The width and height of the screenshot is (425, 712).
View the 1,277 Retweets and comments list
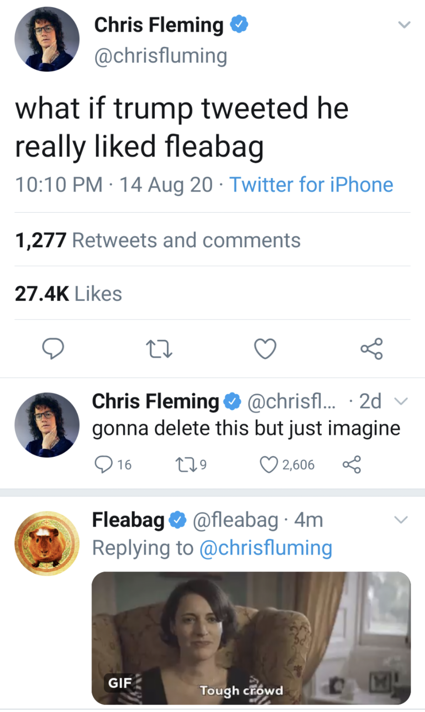(x=158, y=240)
